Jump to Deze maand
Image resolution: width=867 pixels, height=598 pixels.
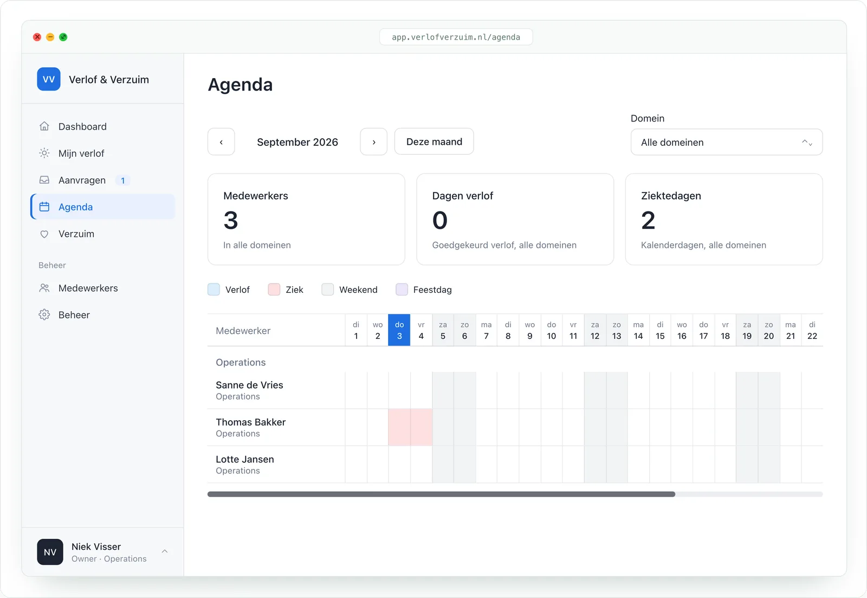coord(434,142)
